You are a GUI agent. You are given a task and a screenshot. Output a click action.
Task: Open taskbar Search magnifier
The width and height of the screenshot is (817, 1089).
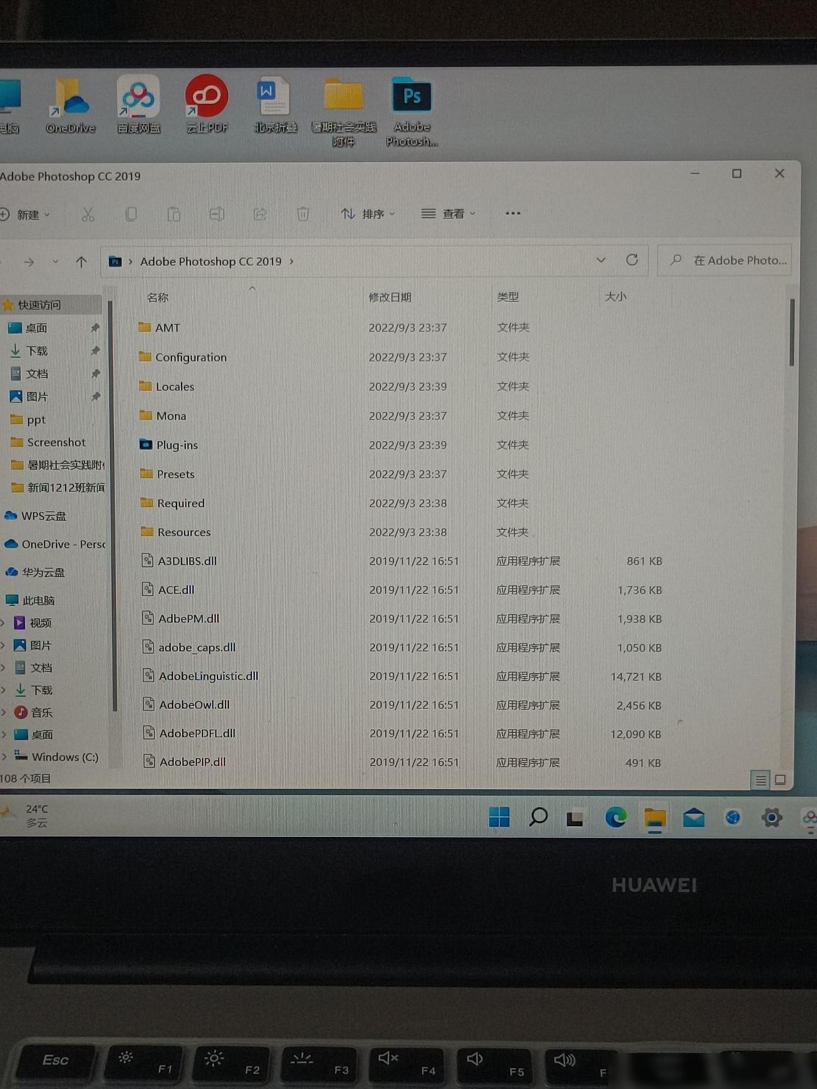click(538, 817)
